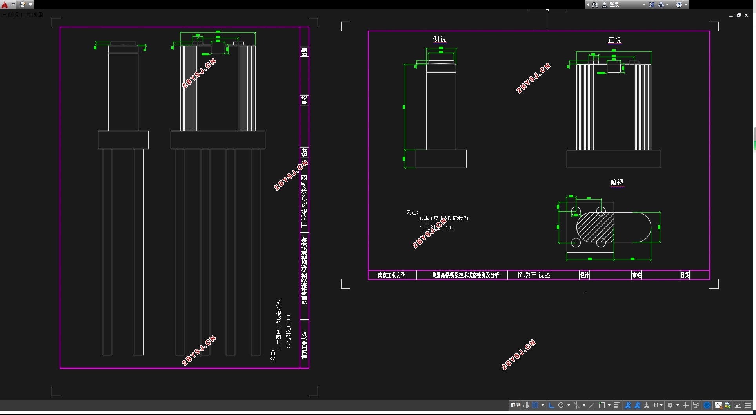Image resolution: width=756 pixels, height=415 pixels.
Task: Toggle drawing grid display
Action: click(526, 405)
